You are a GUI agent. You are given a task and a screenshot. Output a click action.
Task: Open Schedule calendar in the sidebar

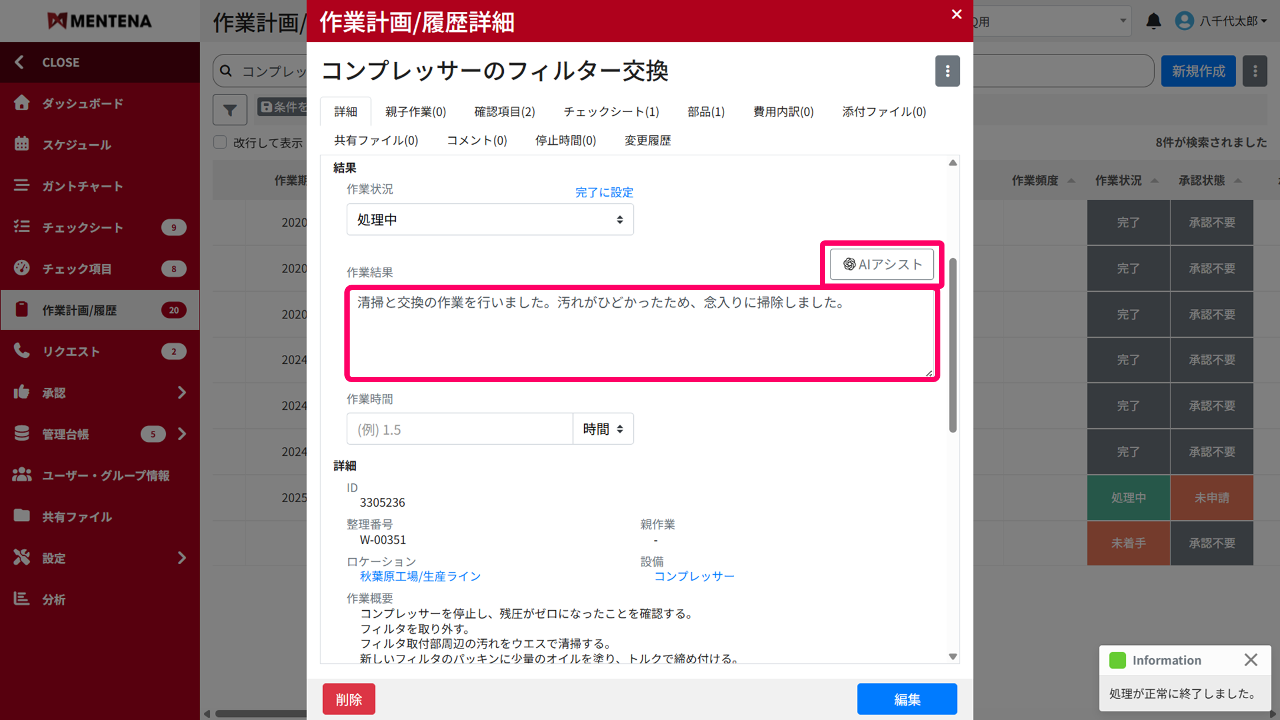77,145
